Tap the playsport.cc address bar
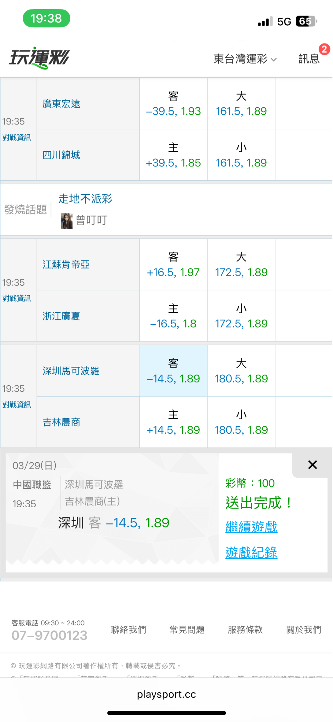Viewport: 333px width, 722px height. tap(166, 695)
